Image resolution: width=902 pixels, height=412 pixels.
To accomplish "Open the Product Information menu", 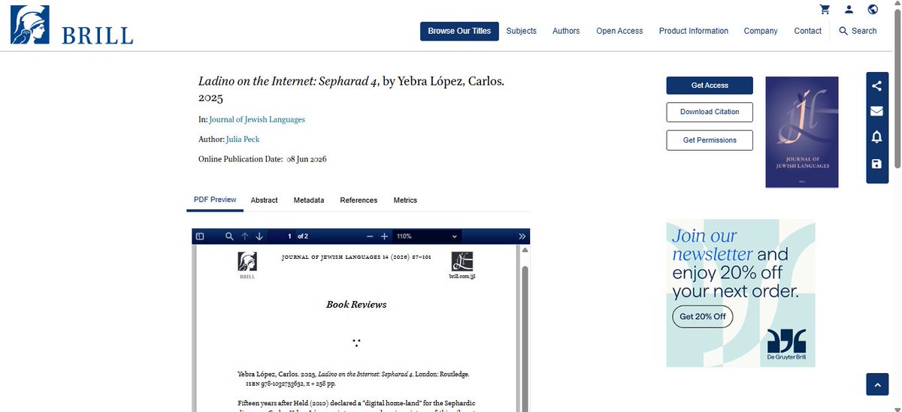I will [694, 31].
